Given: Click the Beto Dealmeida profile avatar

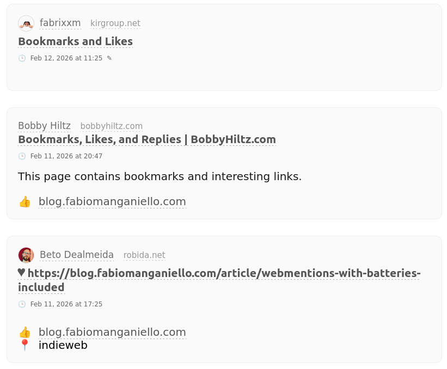Looking at the screenshot, I should click(26, 255).
